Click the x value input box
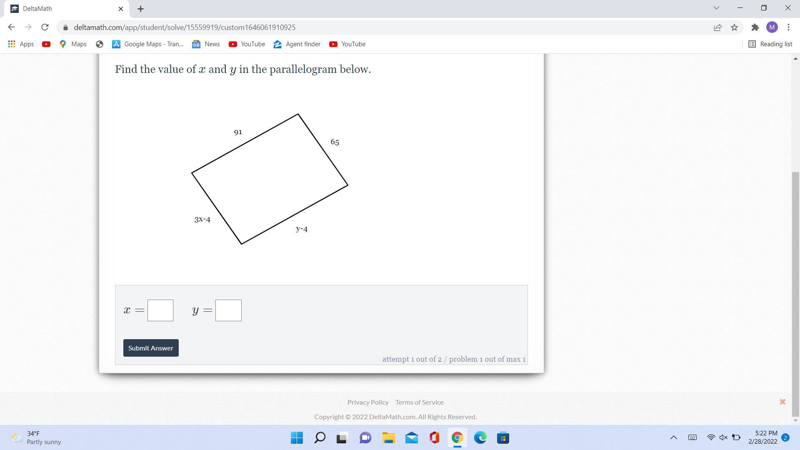This screenshot has width=800, height=450. tap(160, 310)
